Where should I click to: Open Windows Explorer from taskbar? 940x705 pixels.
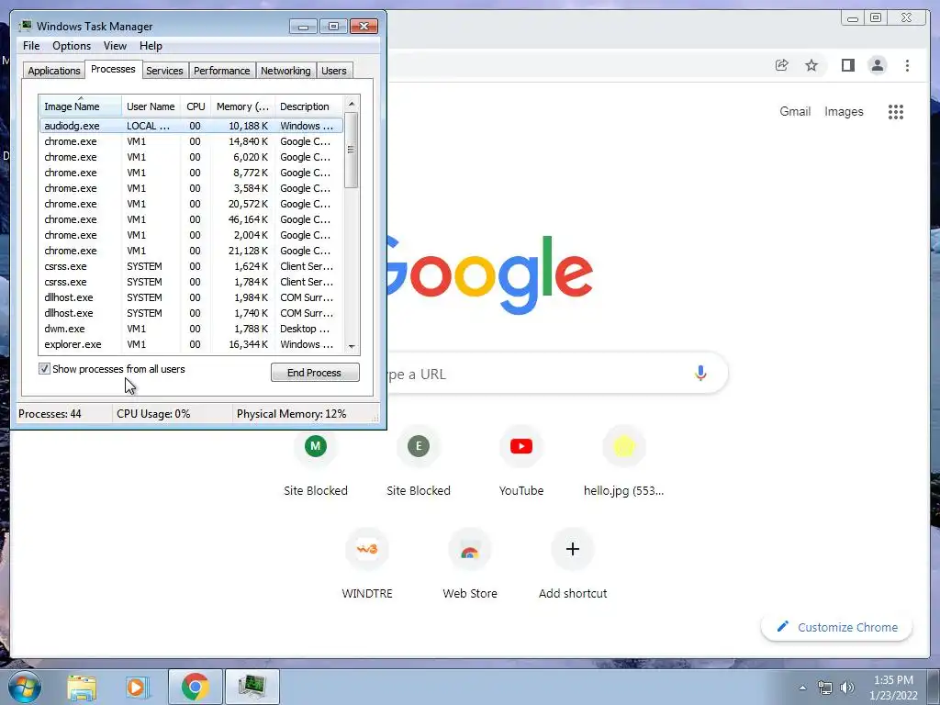(82, 687)
